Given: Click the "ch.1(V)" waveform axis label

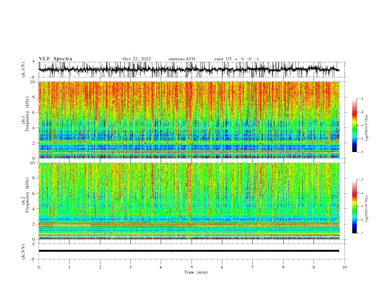Looking at the screenshot, I should [24, 70].
